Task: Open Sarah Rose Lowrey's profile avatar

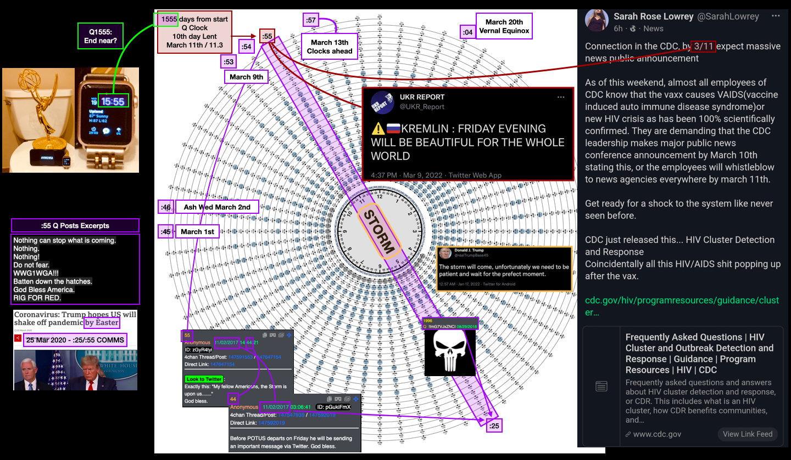Action: 596,21
